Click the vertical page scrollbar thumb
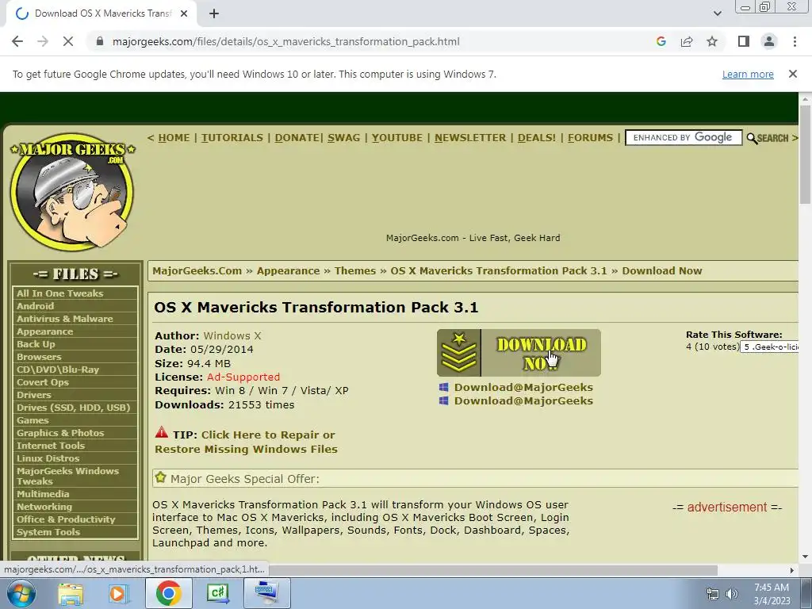 click(805, 155)
